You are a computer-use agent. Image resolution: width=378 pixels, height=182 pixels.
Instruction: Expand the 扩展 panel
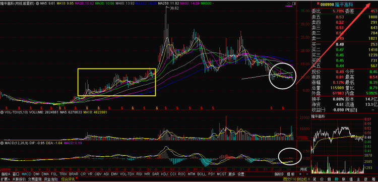[x=6, y=179]
